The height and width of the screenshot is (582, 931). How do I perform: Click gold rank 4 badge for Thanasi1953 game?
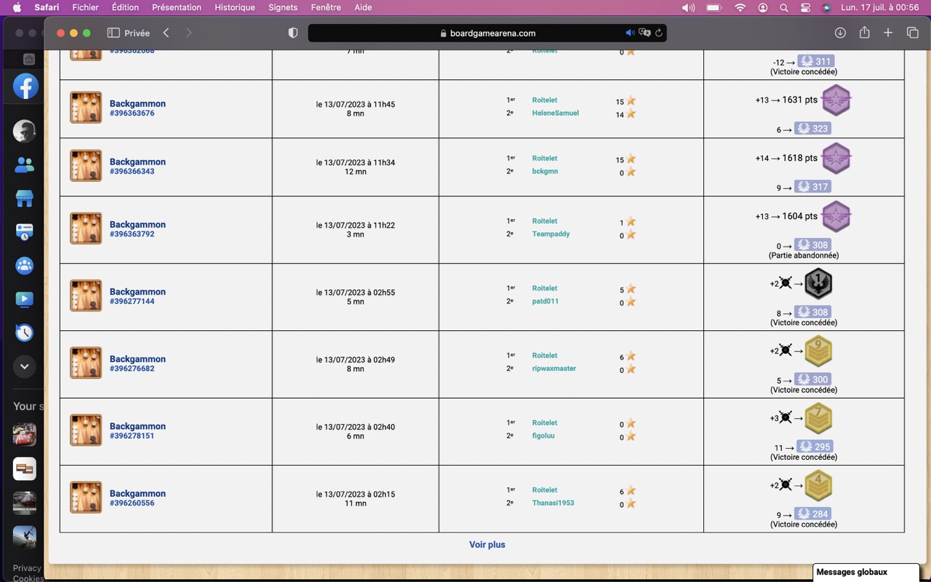819,485
